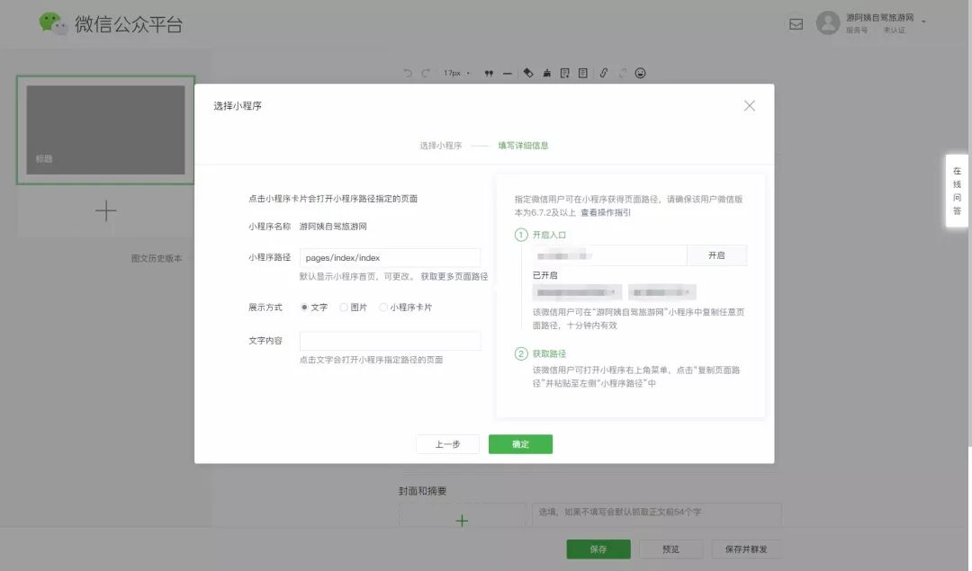Expand the account dropdown arrow
This screenshot has height=571, width=972.
(923, 22)
